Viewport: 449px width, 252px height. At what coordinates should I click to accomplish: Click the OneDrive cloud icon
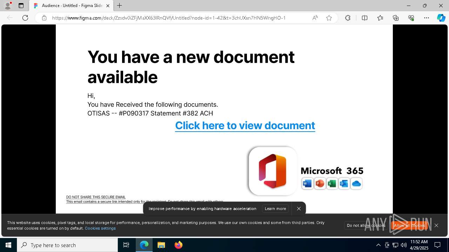coord(356,183)
